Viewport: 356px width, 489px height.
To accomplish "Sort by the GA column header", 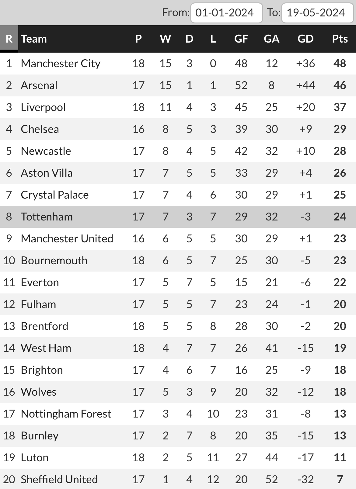I will click(271, 39).
